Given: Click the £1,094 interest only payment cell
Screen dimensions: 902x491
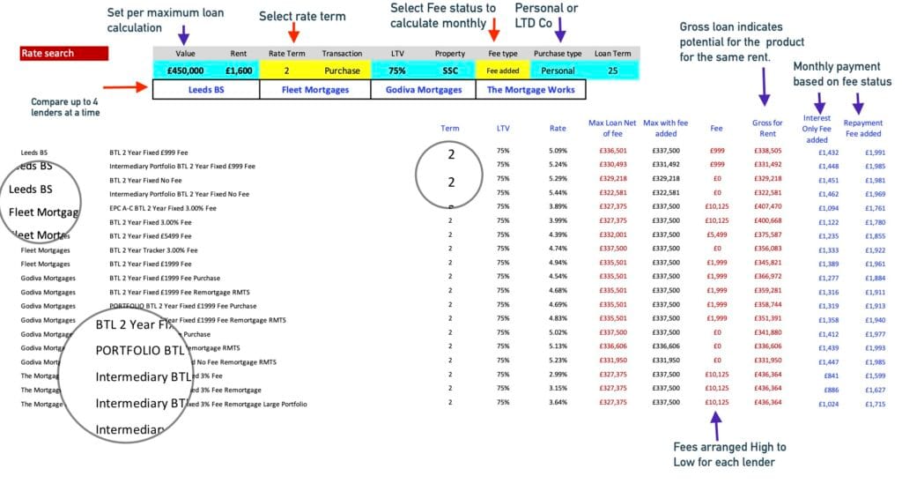Looking at the screenshot, I should pos(828,209).
